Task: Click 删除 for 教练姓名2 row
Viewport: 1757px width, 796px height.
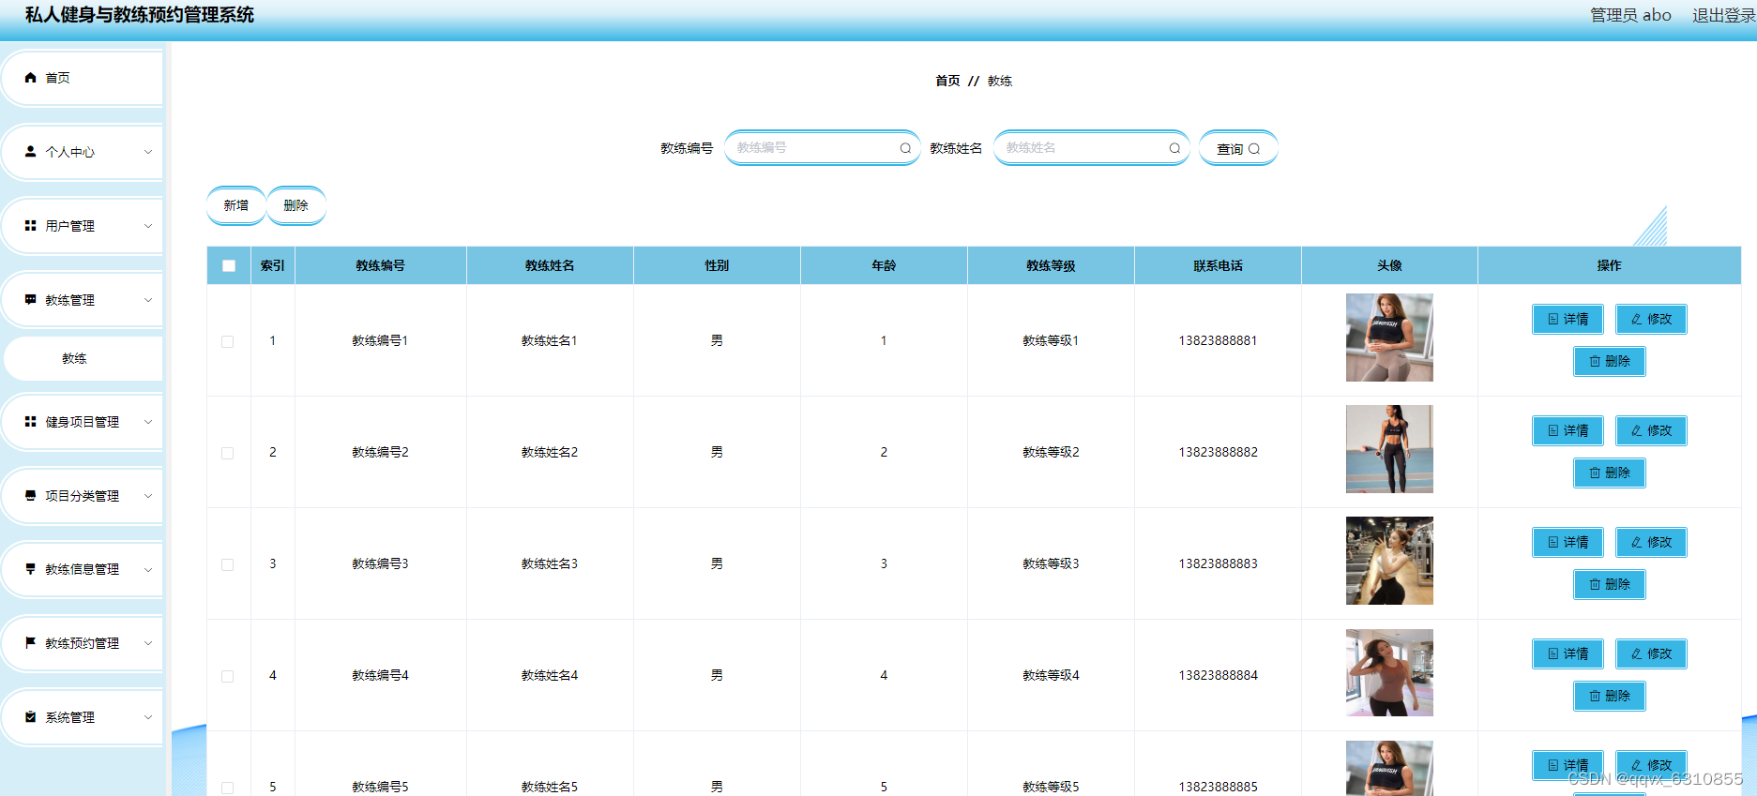Action: (x=1610, y=473)
